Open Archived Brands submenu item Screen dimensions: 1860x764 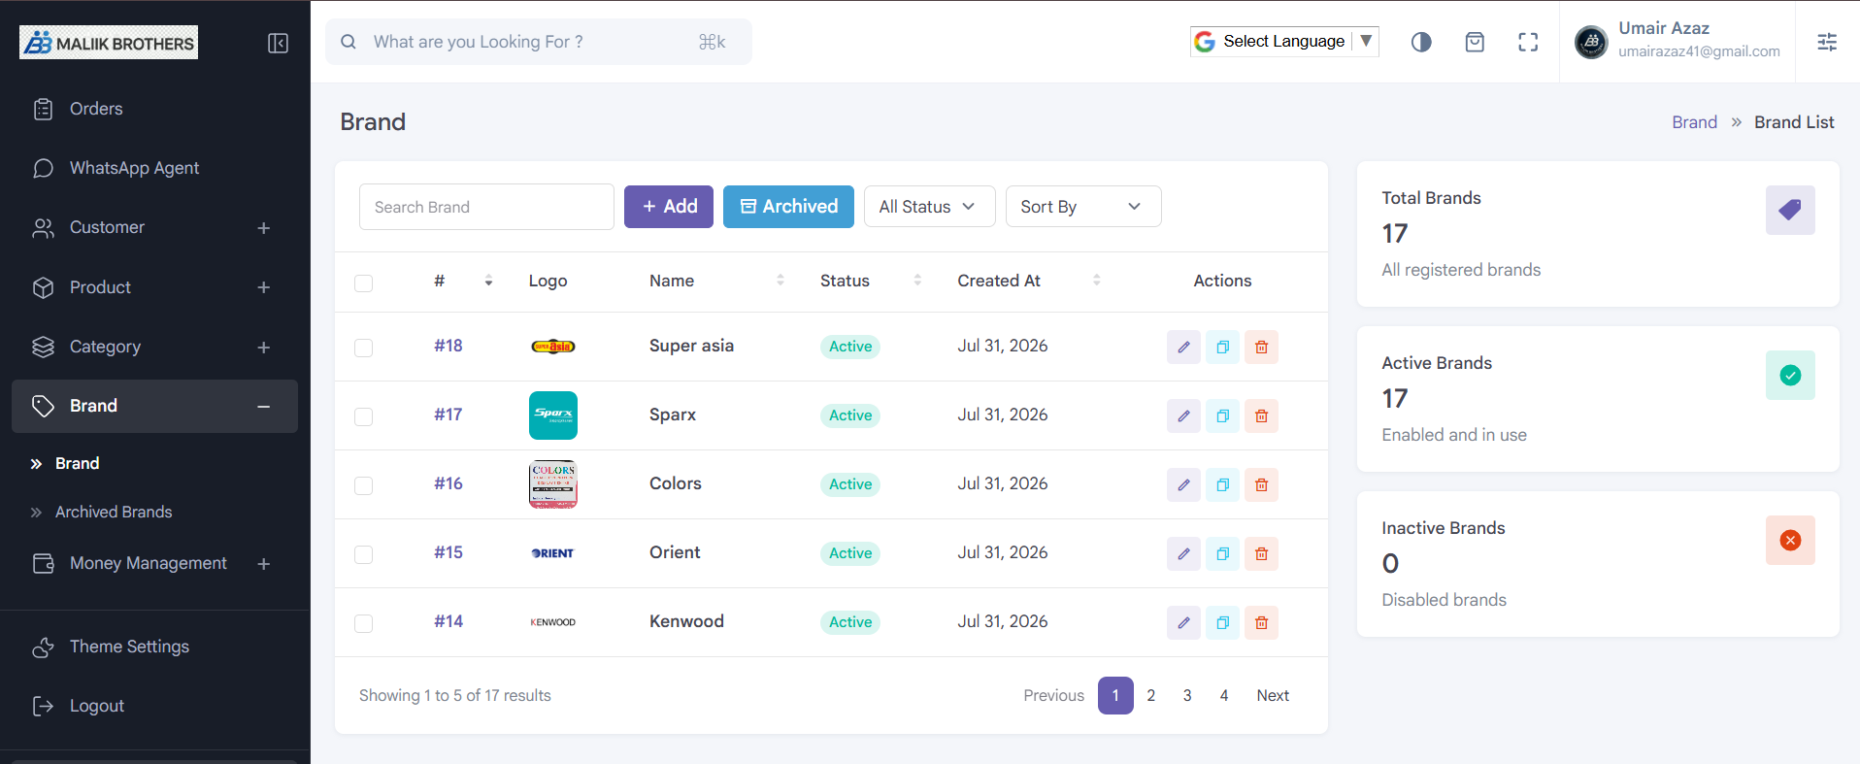click(114, 512)
